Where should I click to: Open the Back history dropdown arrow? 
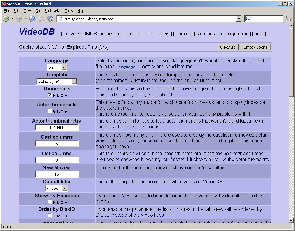coord(13,19)
